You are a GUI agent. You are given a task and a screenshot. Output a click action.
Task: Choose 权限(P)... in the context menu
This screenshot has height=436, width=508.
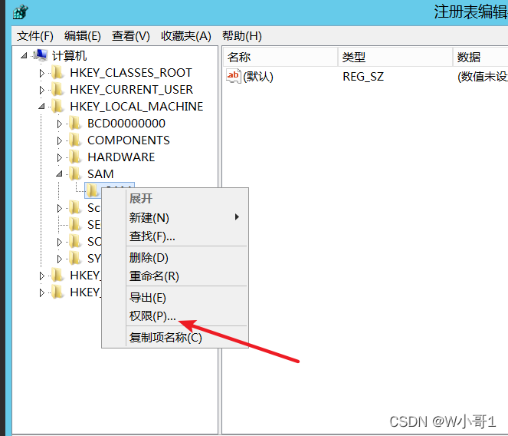(x=187, y=316)
